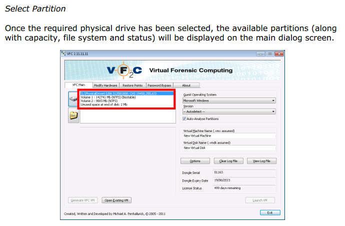Viewport: 345px width, 226px height.
Task: Click the IMG image file icon
Action: click(x=73, y=115)
